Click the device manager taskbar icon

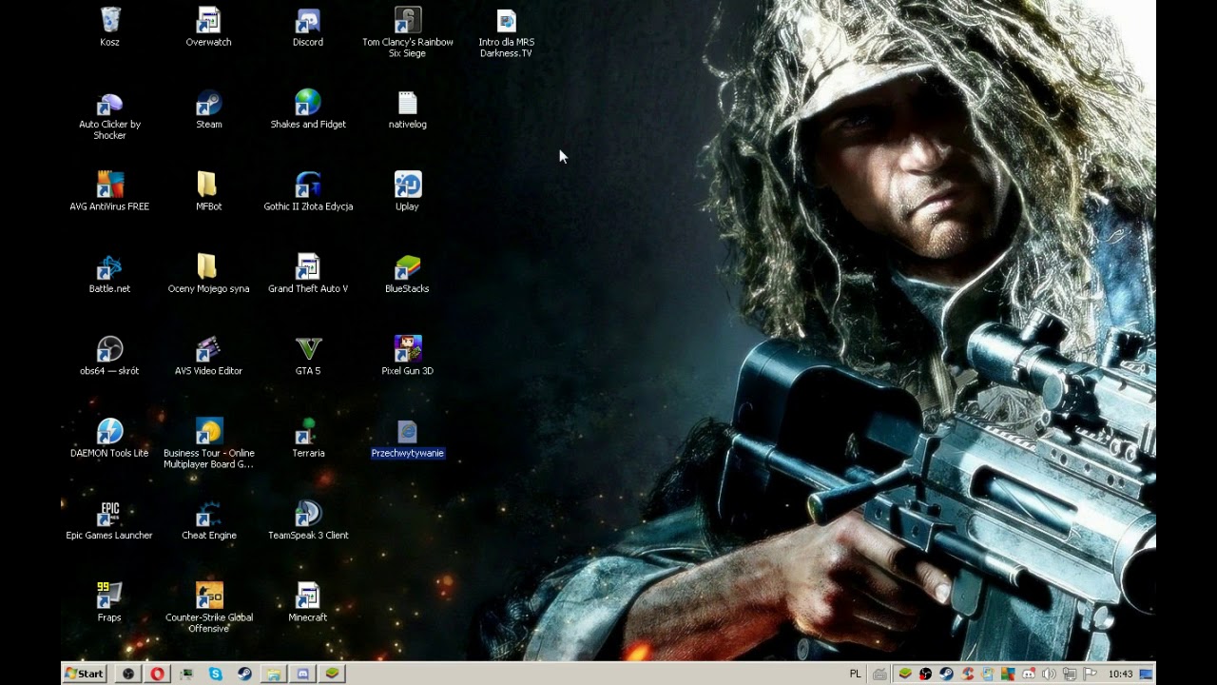186,674
